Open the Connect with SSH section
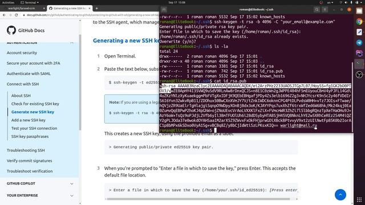This screenshot has width=365, height=205. [x=23, y=84]
